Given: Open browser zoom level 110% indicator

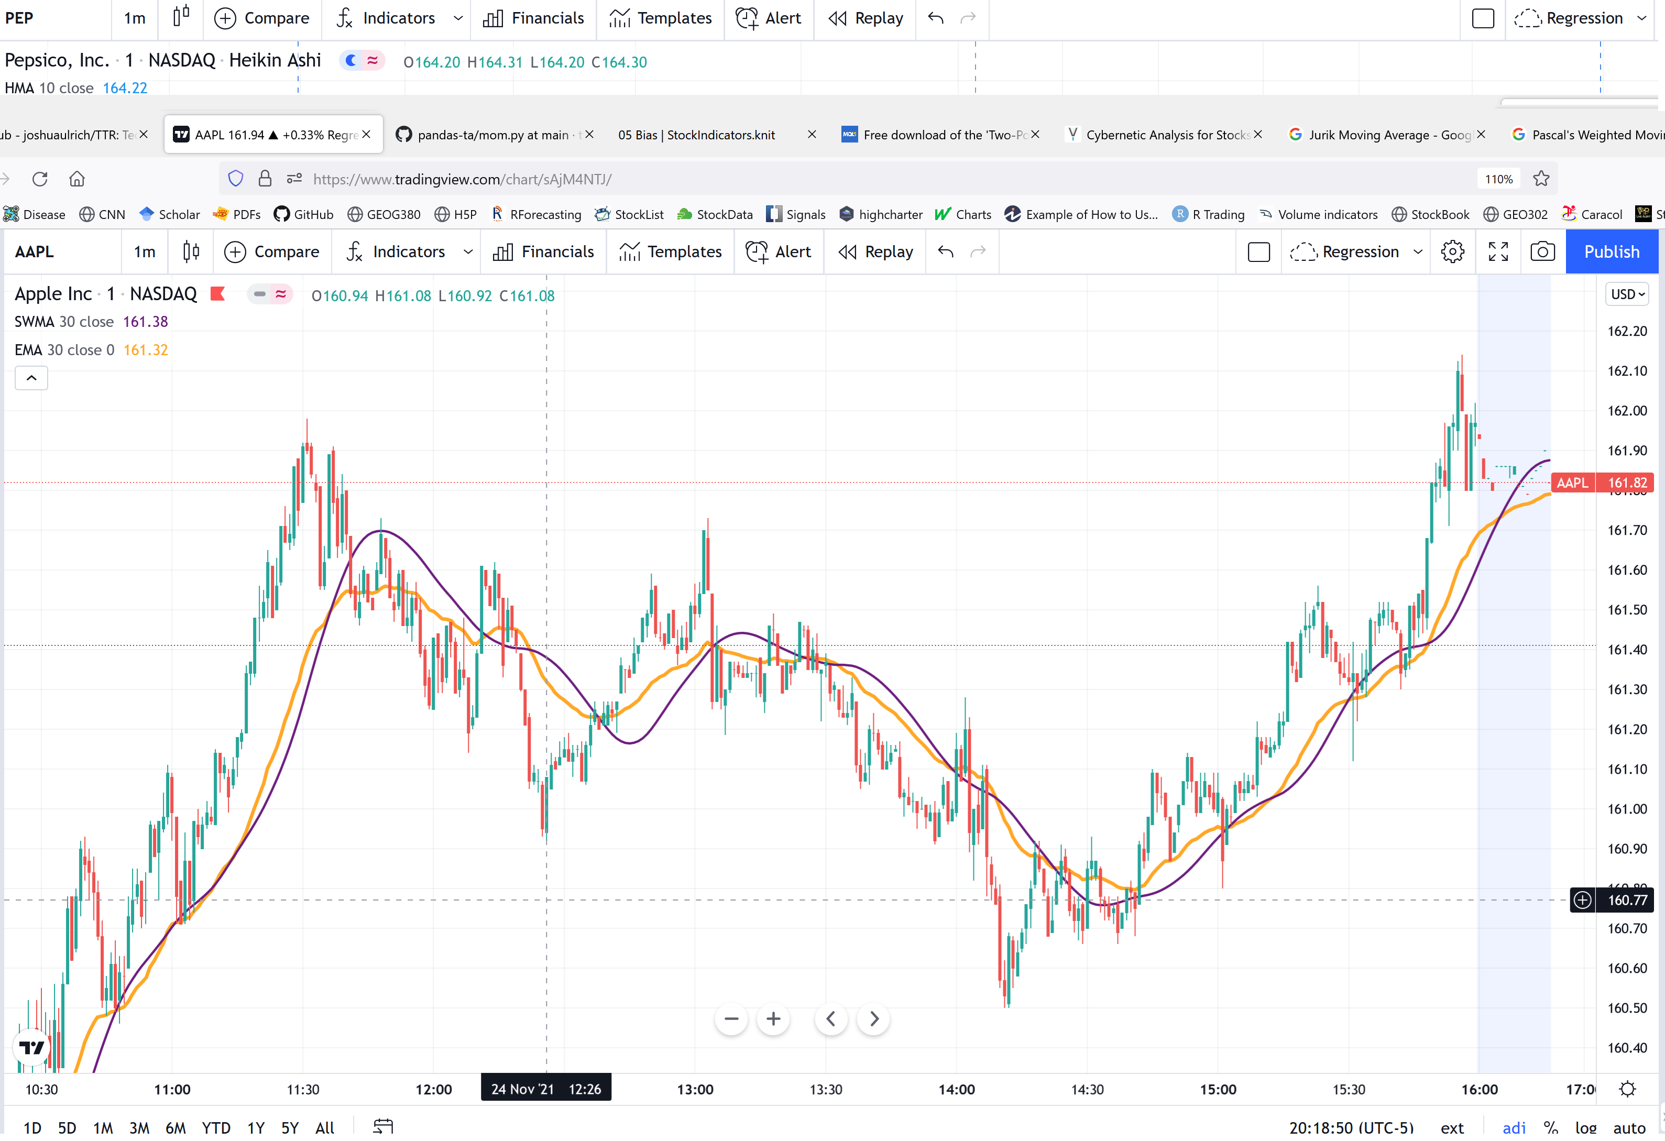Looking at the screenshot, I should point(1498,179).
